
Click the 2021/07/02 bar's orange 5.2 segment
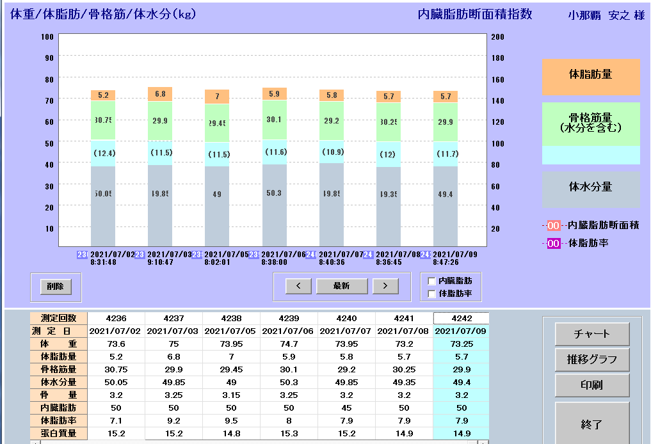[x=104, y=95]
